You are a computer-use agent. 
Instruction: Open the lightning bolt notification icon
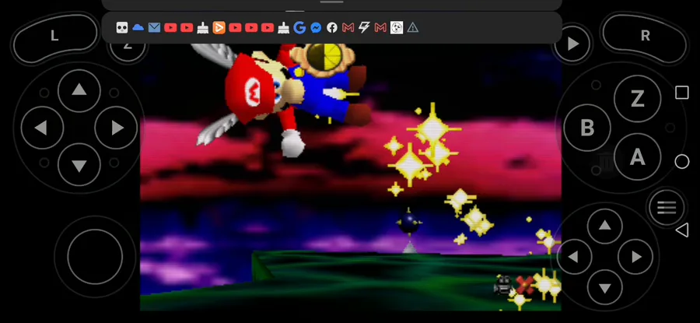[364, 28]
